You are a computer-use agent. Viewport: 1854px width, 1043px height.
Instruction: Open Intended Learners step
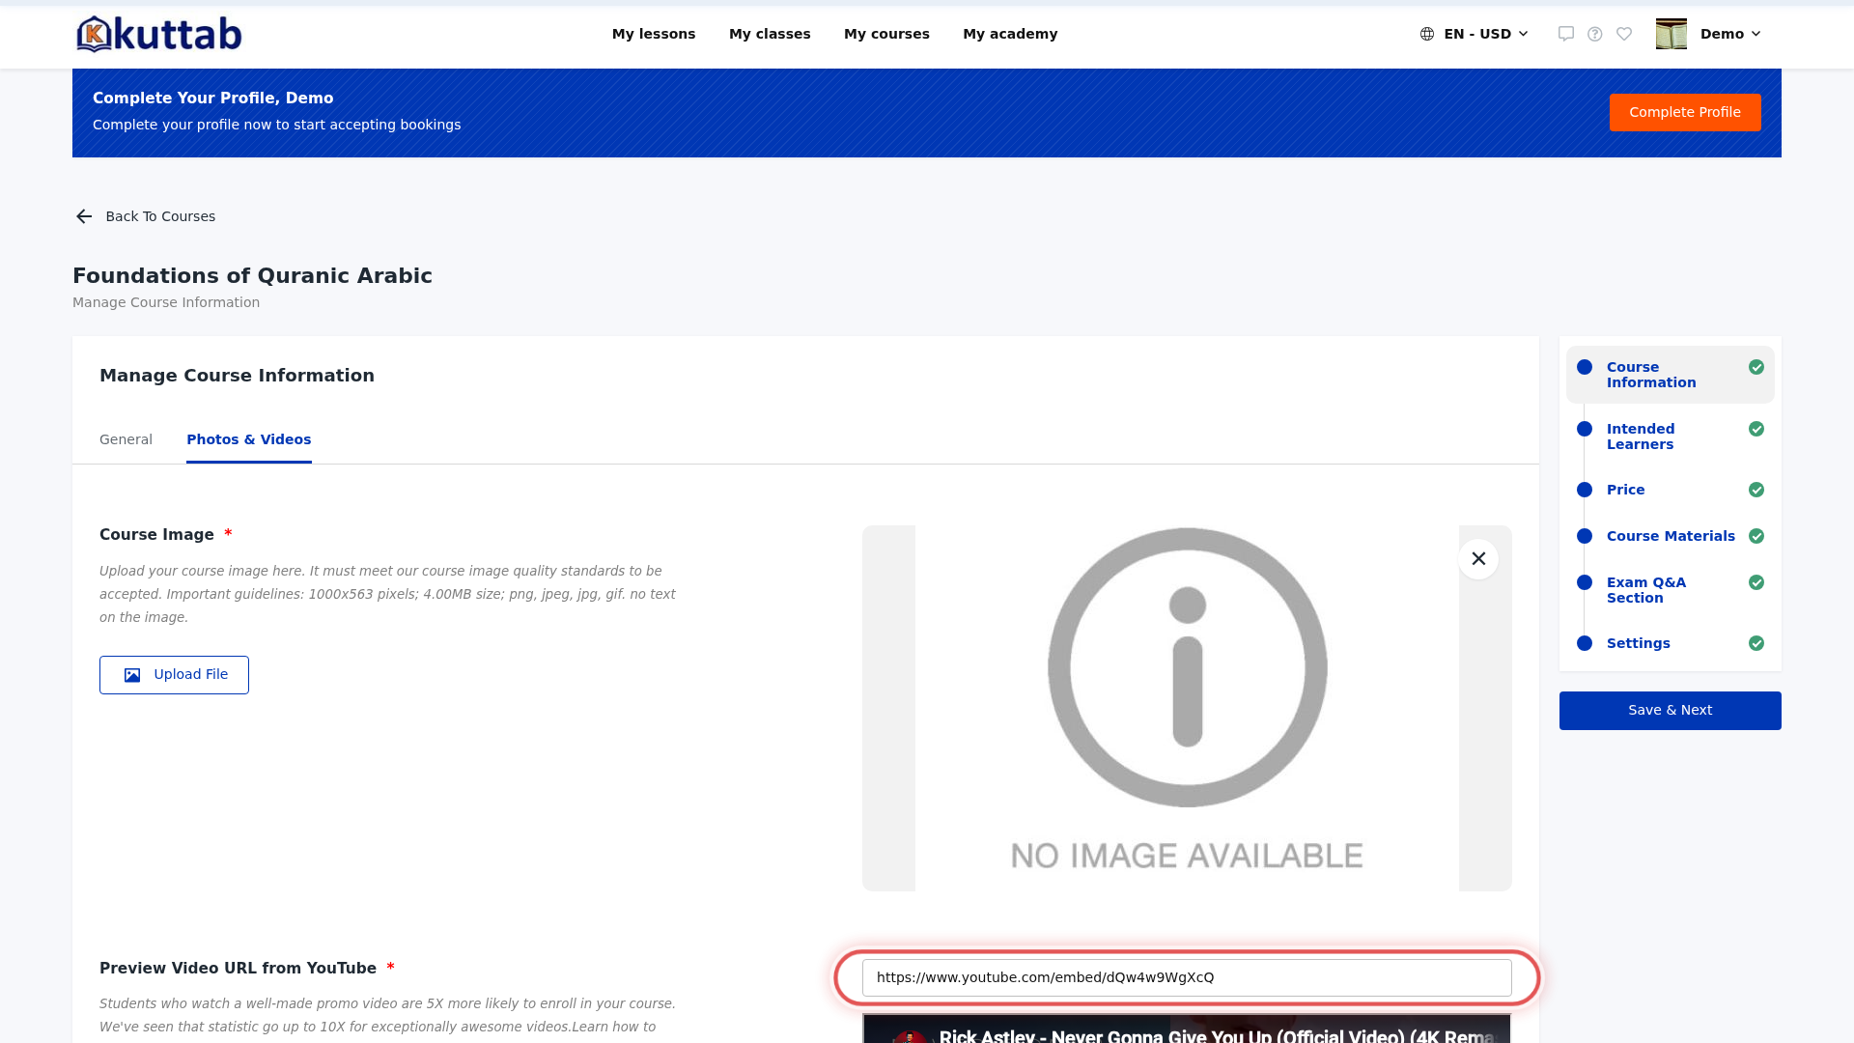1671,437
